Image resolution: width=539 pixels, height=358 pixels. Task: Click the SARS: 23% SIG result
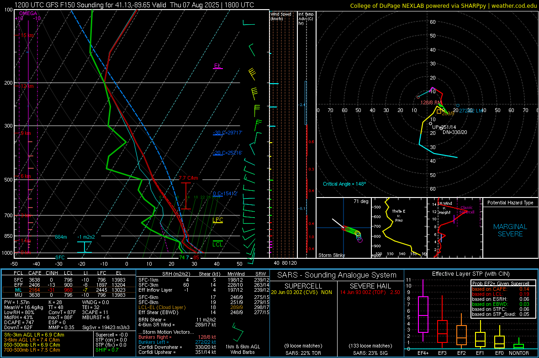click(370, 353)
